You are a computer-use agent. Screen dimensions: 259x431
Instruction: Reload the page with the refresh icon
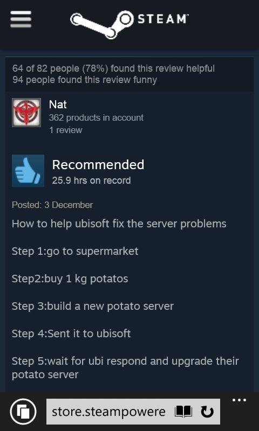point(207,412)
